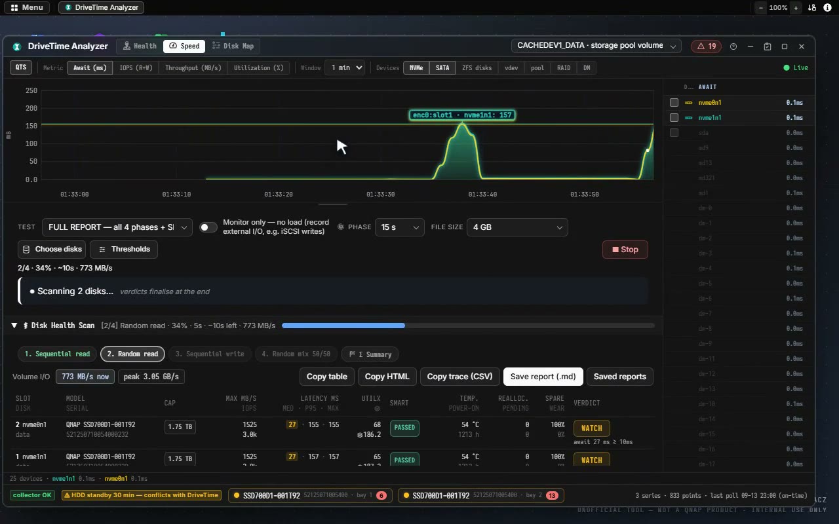The height and width of the screenshot is (524, 839).
Task: Click the DriveTime Analyzer hourglass logo in window title
Action: (17, 47)
